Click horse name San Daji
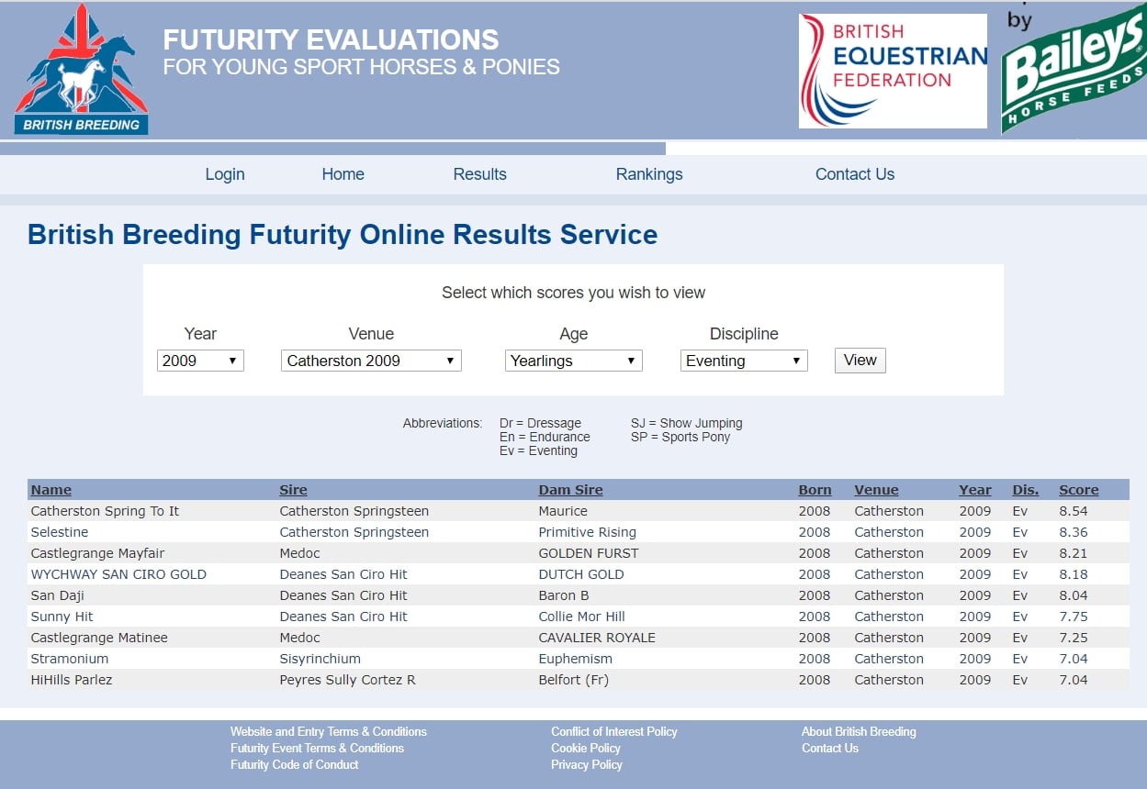Image resolution: width=1147 pixels, height=789 pixels. coord(58,595)
